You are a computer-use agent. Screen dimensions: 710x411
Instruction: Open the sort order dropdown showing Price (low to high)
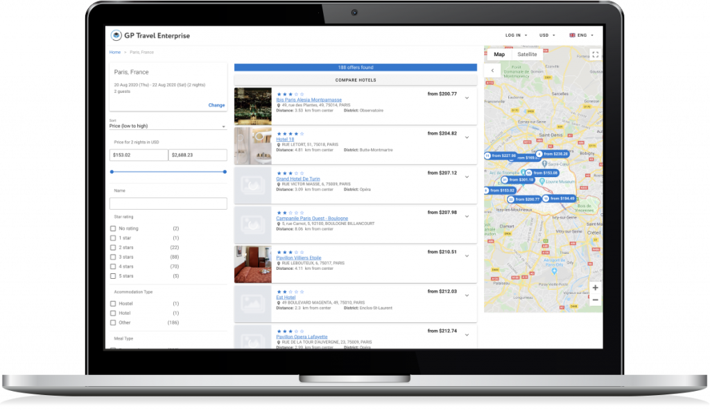point(168,127)
